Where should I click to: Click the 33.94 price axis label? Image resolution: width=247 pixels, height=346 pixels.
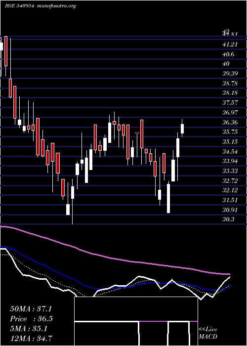230,161
